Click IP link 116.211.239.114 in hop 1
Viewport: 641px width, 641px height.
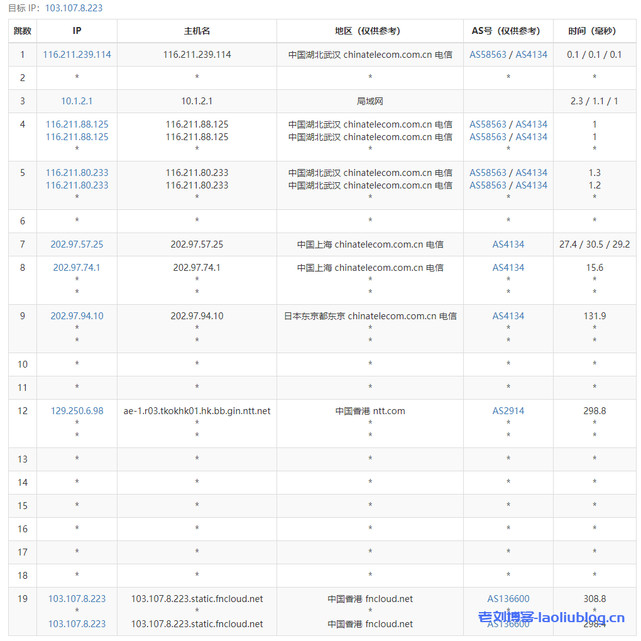77,55
